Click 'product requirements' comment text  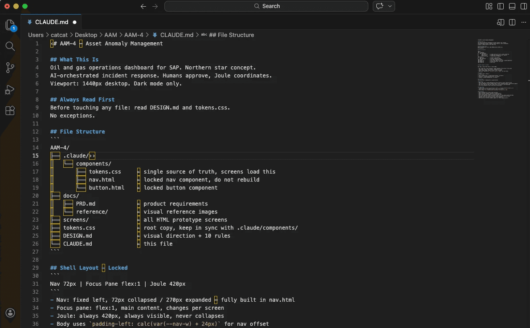[x=176, y=204]
